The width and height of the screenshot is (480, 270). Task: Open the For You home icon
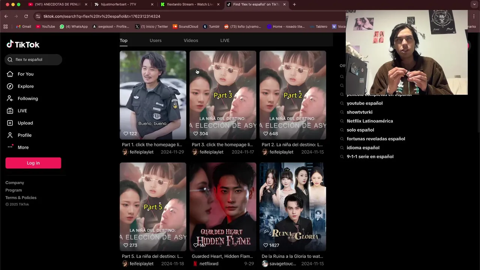[10, 74]
